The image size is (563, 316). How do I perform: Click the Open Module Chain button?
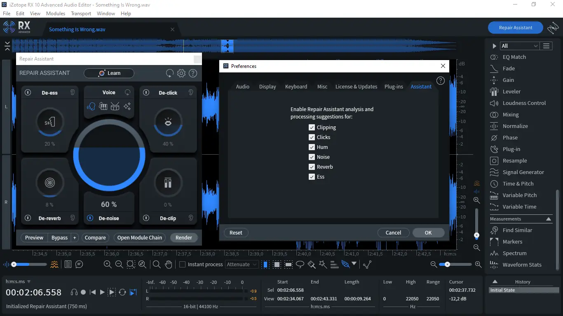coord(140,237)
